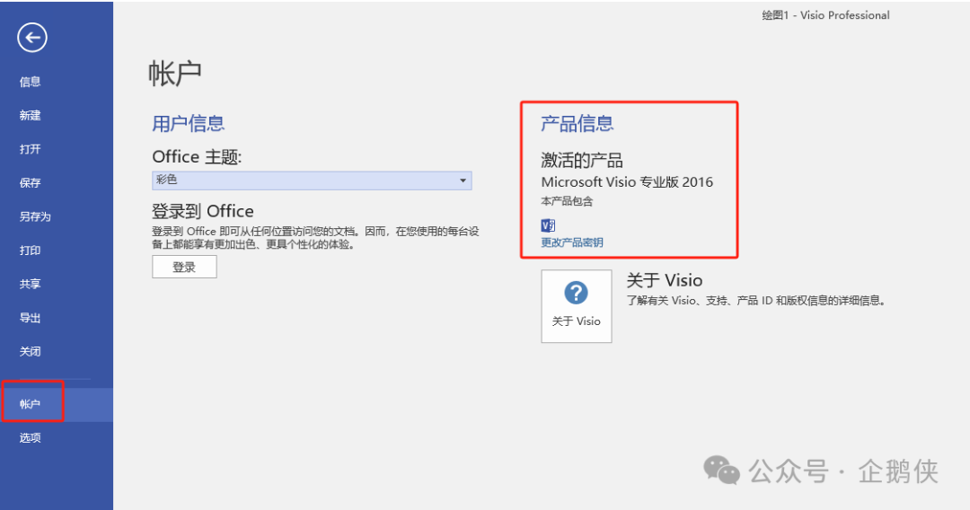
Task: Click the 登录 button
Action: click(184, 267)
